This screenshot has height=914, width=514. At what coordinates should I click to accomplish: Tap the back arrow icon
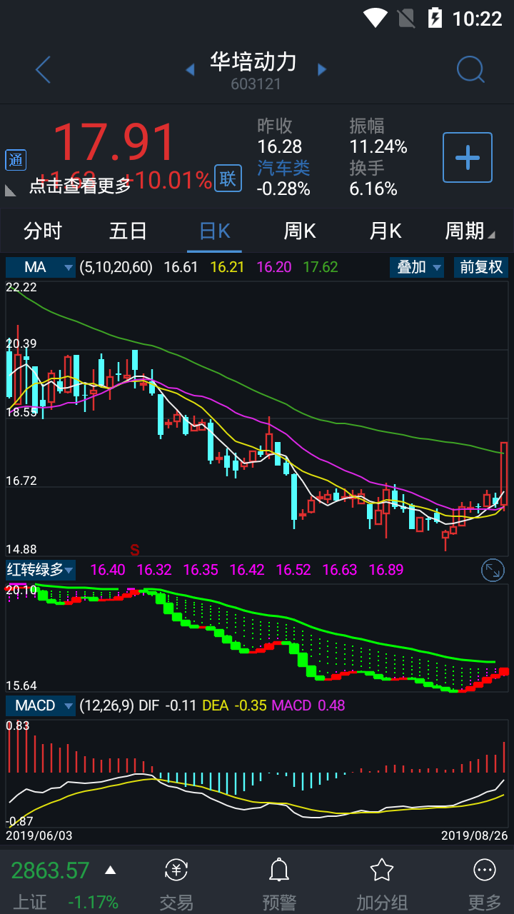(x=43, y=70)
